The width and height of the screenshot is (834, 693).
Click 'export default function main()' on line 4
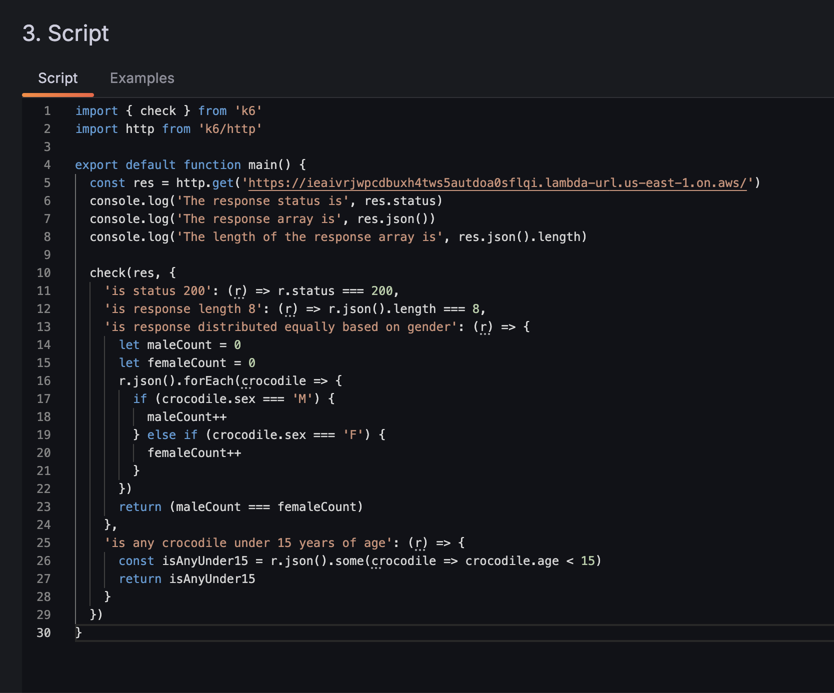183,165
